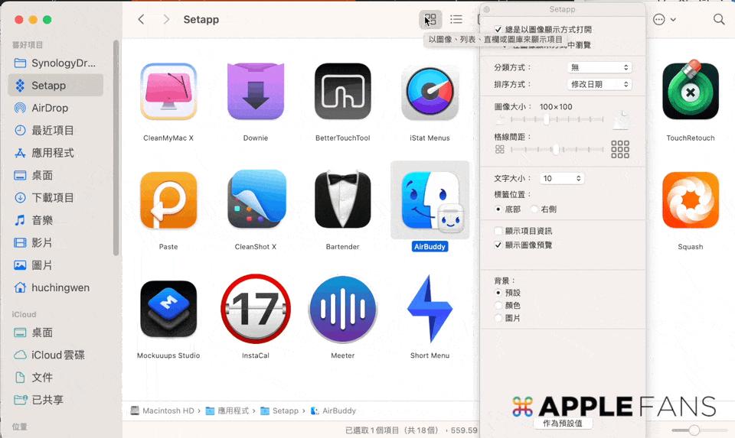
Task: Open huchingwen home folder in sidebar
Action: point(55,287)
